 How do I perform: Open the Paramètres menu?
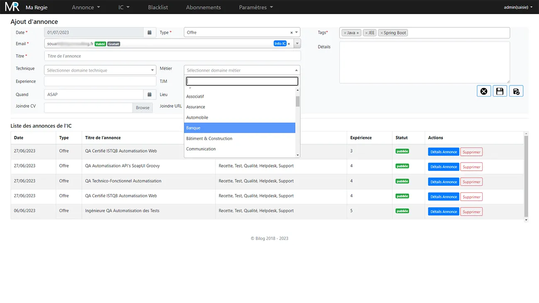coord(256,7)
